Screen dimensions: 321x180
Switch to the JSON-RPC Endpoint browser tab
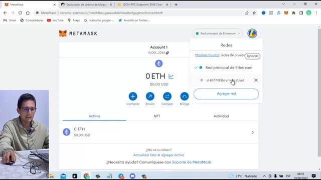click(x=142, y=4)
